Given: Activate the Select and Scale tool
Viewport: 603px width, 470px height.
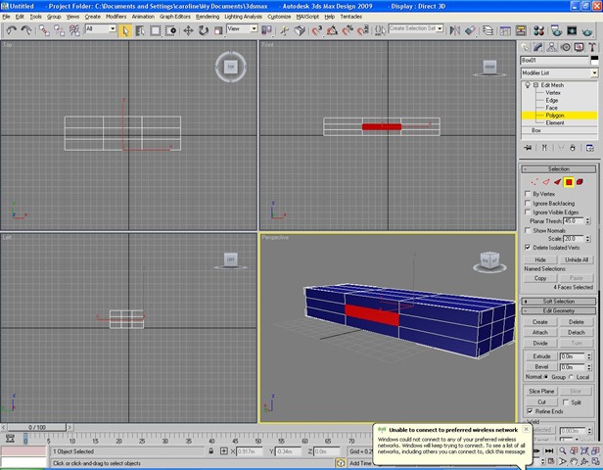Looking at the screenshot, I should [x=218, y=30].
